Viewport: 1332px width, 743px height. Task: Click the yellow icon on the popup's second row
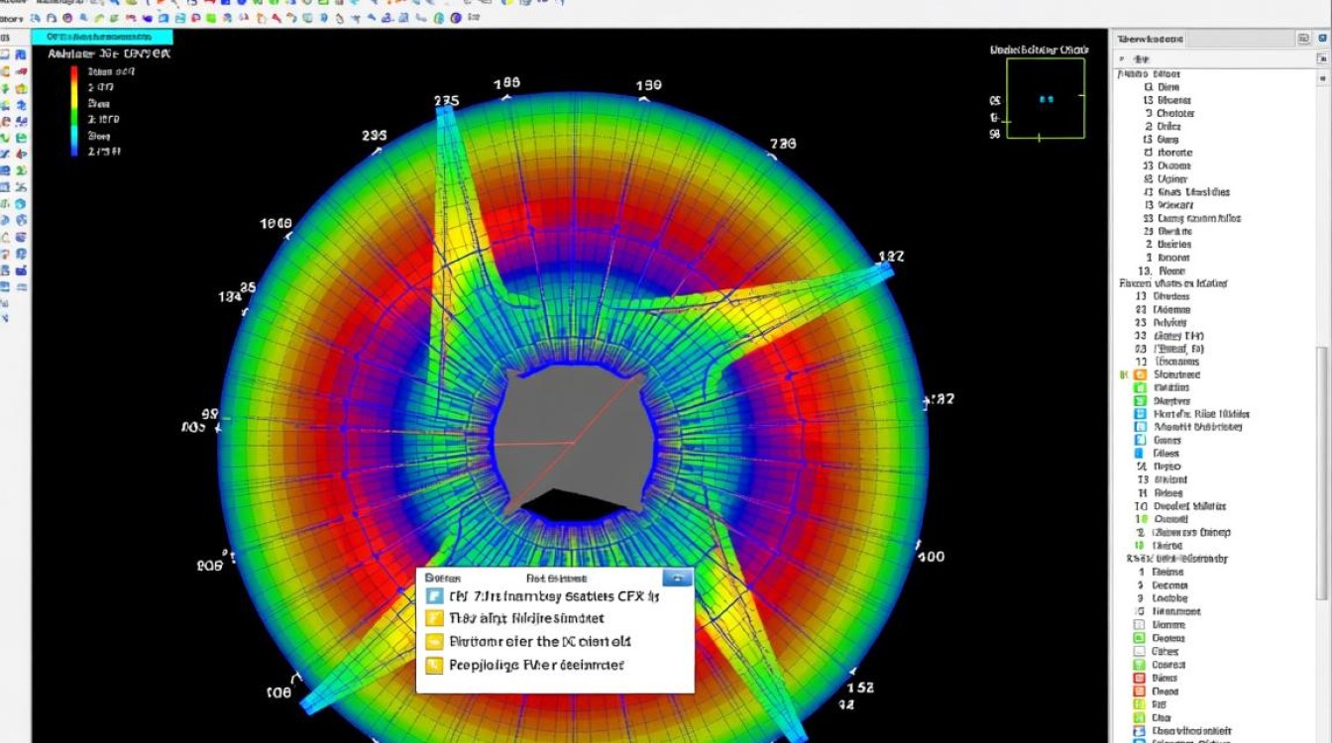(433, 618)
